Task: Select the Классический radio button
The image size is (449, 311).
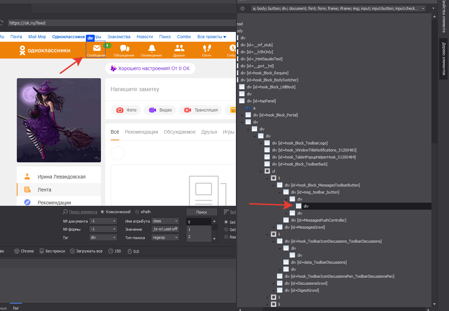Action: coord(102,212)
